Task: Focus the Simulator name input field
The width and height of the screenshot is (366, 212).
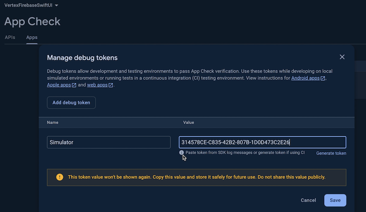Action: point(109,142)
